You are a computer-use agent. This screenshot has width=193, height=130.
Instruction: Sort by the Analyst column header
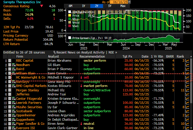(x=53, y=56)
